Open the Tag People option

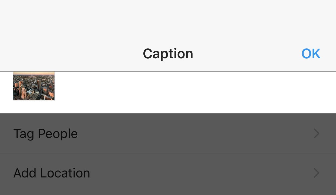point(45,133)
